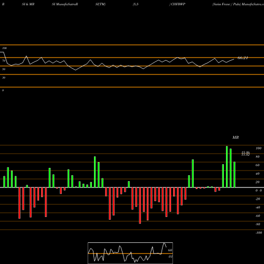This screenshot has height=264, width=264.
Task: Click the 80 label on the MR axis
Action: pos(258,157)
